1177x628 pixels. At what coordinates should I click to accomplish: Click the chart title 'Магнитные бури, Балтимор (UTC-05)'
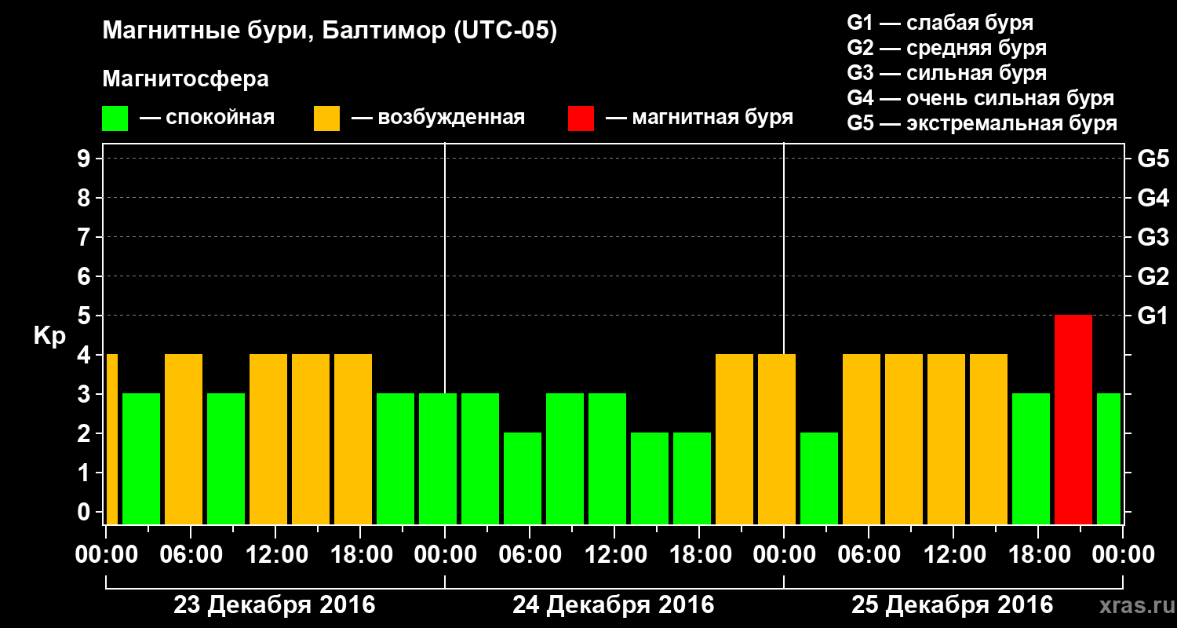pyautogui.click(x=330, y=32)
